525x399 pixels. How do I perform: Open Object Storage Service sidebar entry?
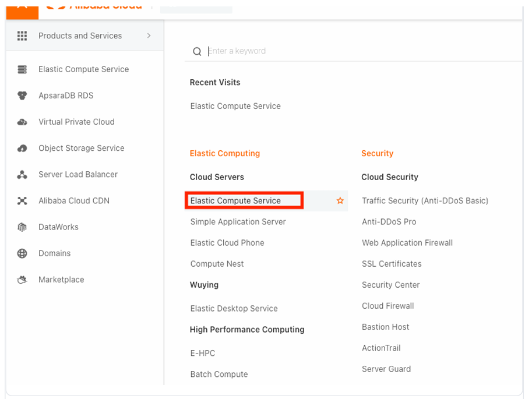coord(82,149)
